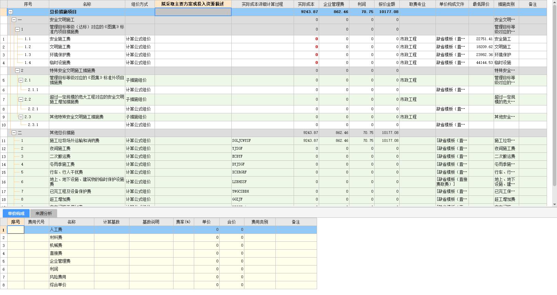Click the 单价构成文件 column header
This screenshot has width=557, height=295.
click(452, 4)
